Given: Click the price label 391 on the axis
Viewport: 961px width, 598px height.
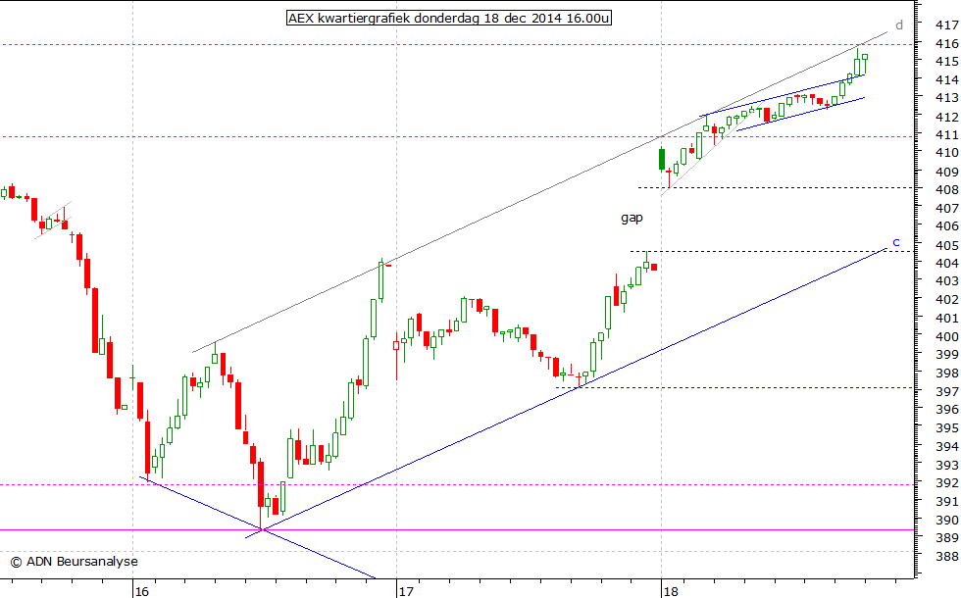Looking at the screenshot, I should 947,501.
